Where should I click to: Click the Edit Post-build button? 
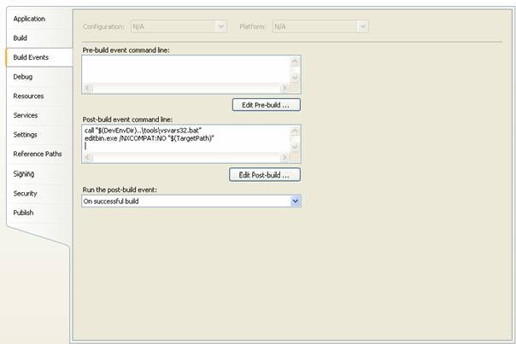tap(265, 175)
